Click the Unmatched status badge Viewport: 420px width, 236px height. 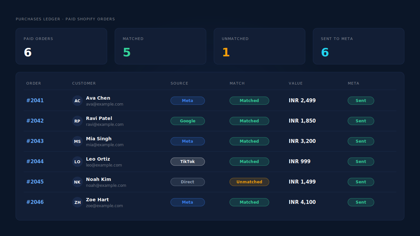(249, 182)
